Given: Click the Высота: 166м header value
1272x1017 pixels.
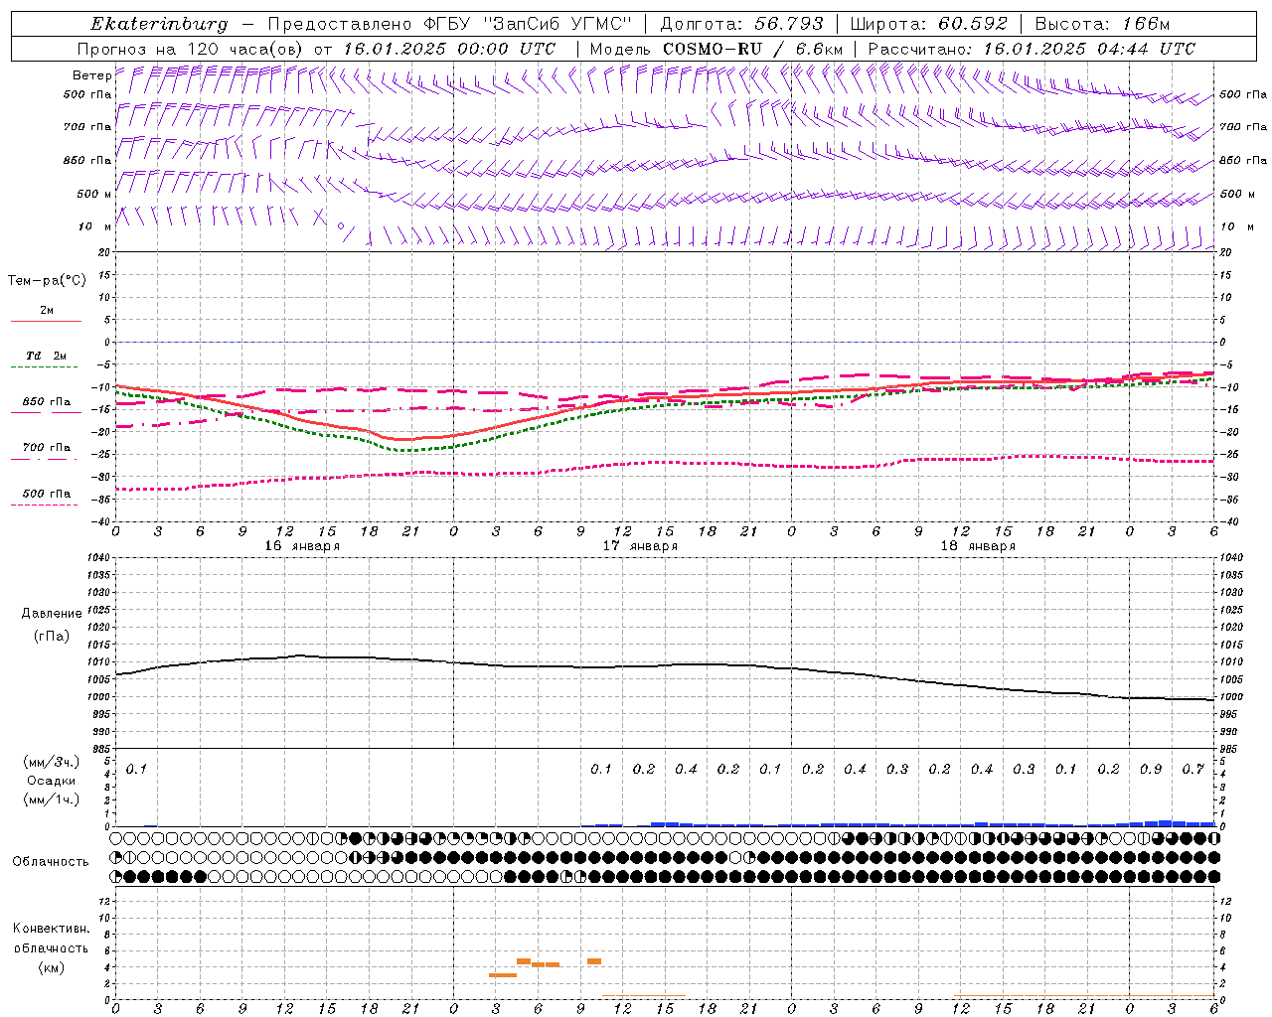Looking at the screenshot, I should tap(1102, 24).
